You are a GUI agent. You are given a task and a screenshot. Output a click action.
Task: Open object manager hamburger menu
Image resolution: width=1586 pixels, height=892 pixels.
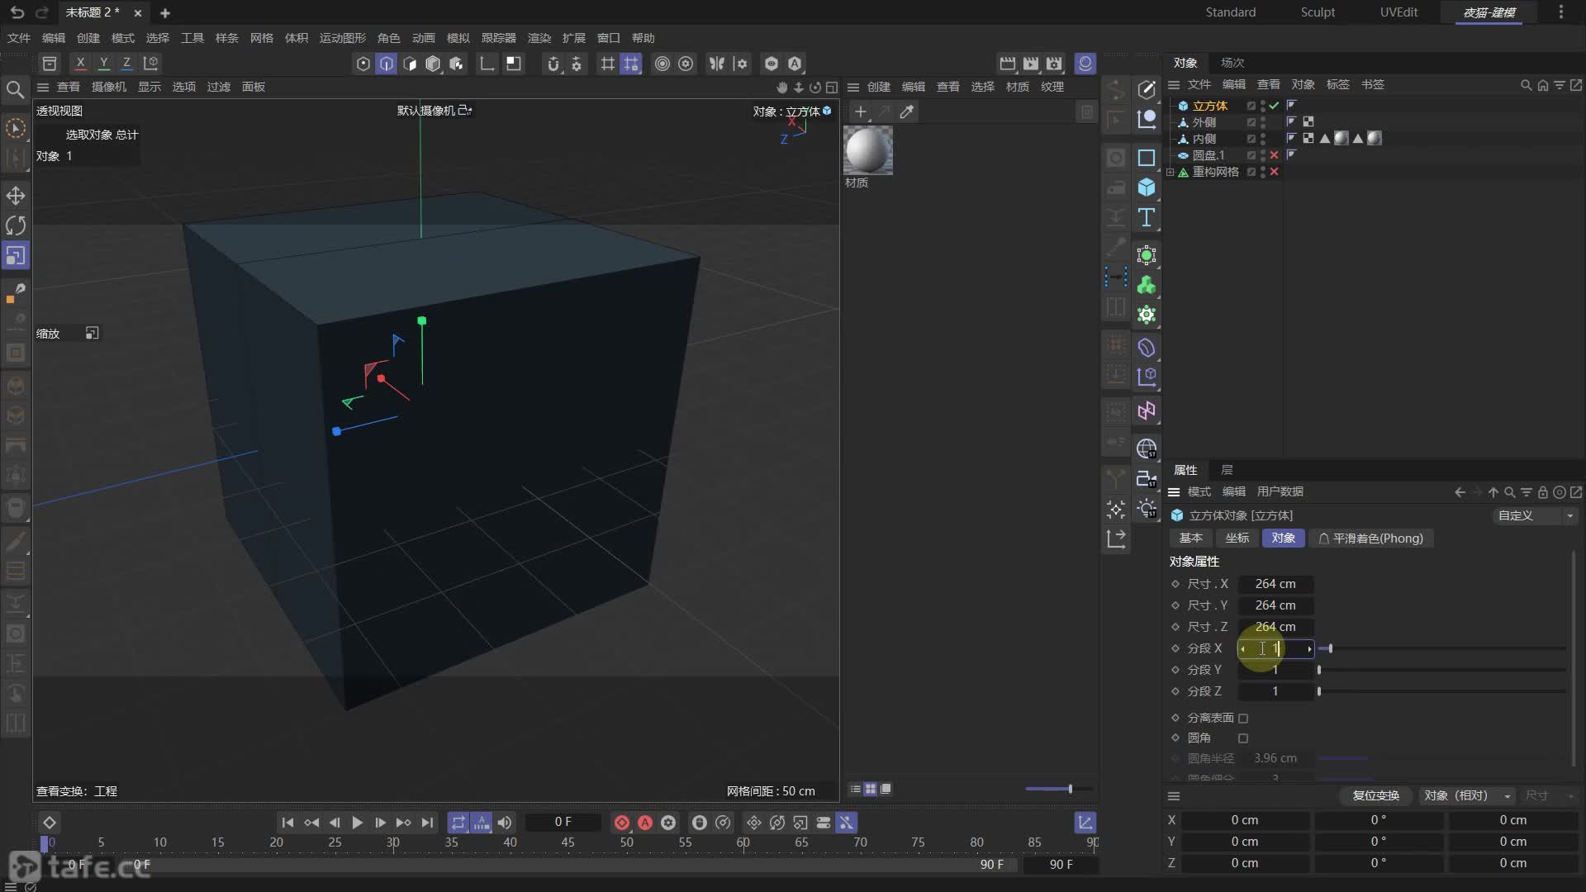coord(1174,85)
